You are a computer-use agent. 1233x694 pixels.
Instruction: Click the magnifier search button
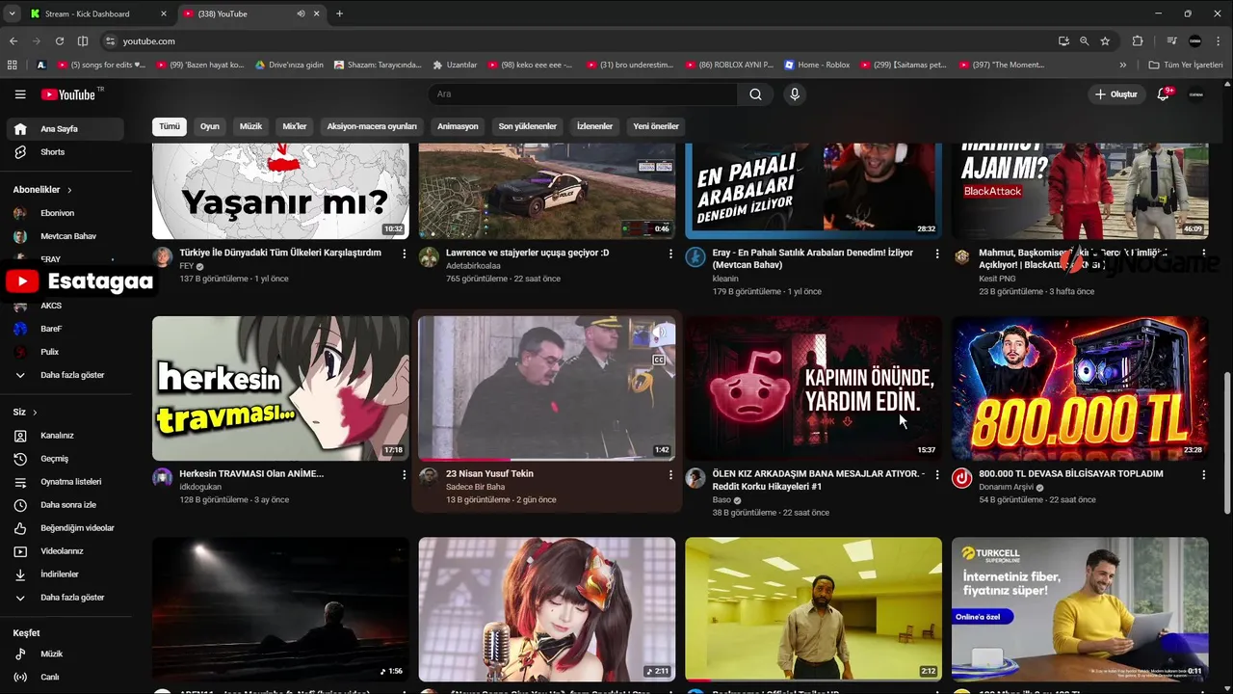(x=755, y=94)
